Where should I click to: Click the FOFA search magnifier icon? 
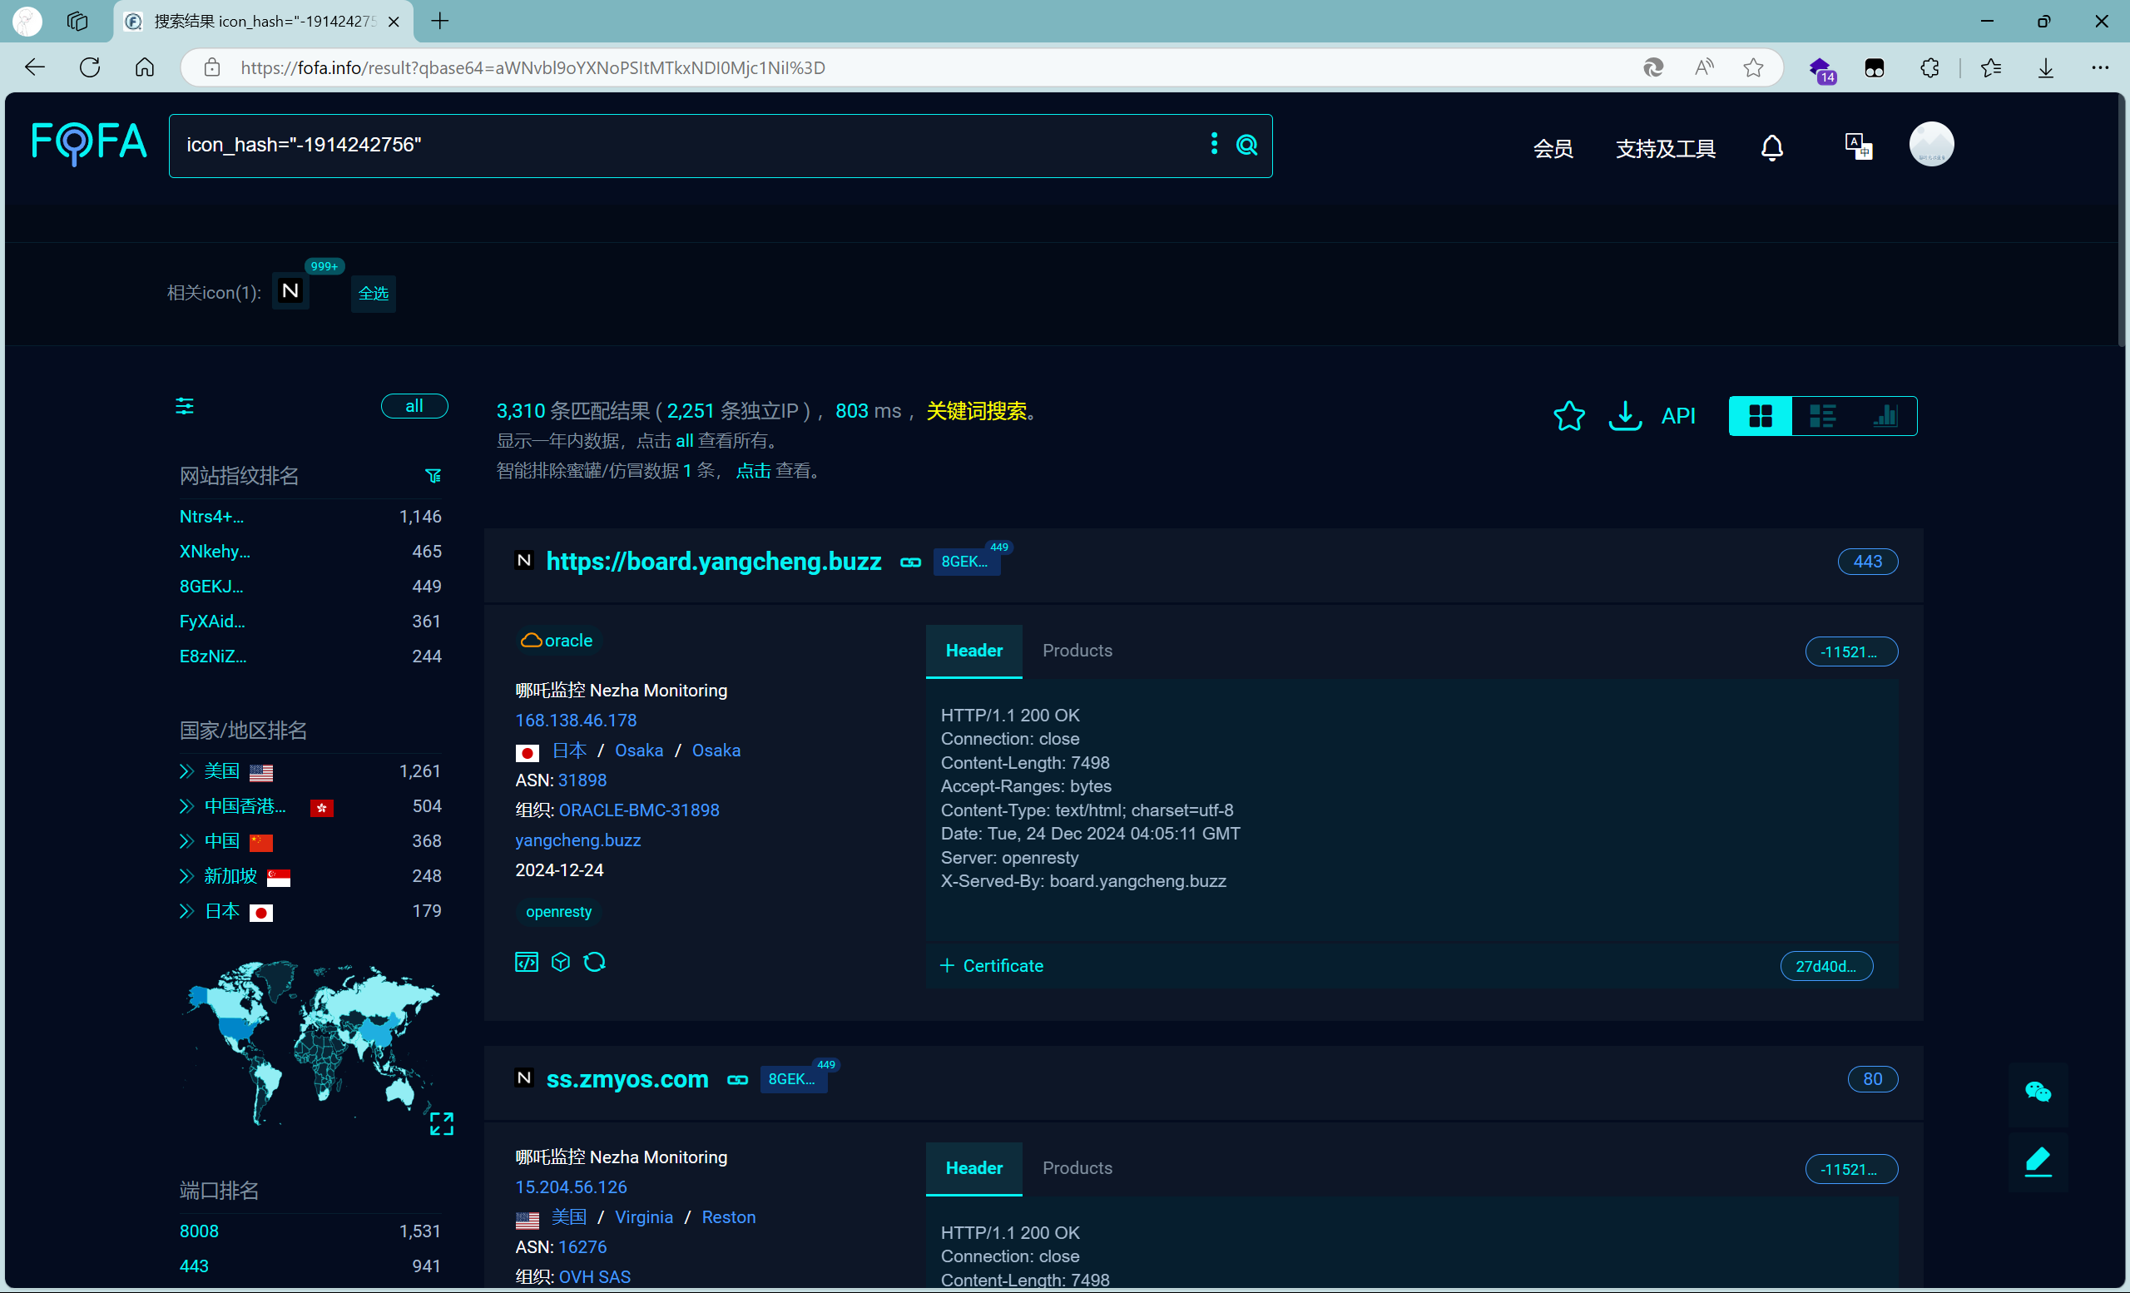click(1246, 146)
